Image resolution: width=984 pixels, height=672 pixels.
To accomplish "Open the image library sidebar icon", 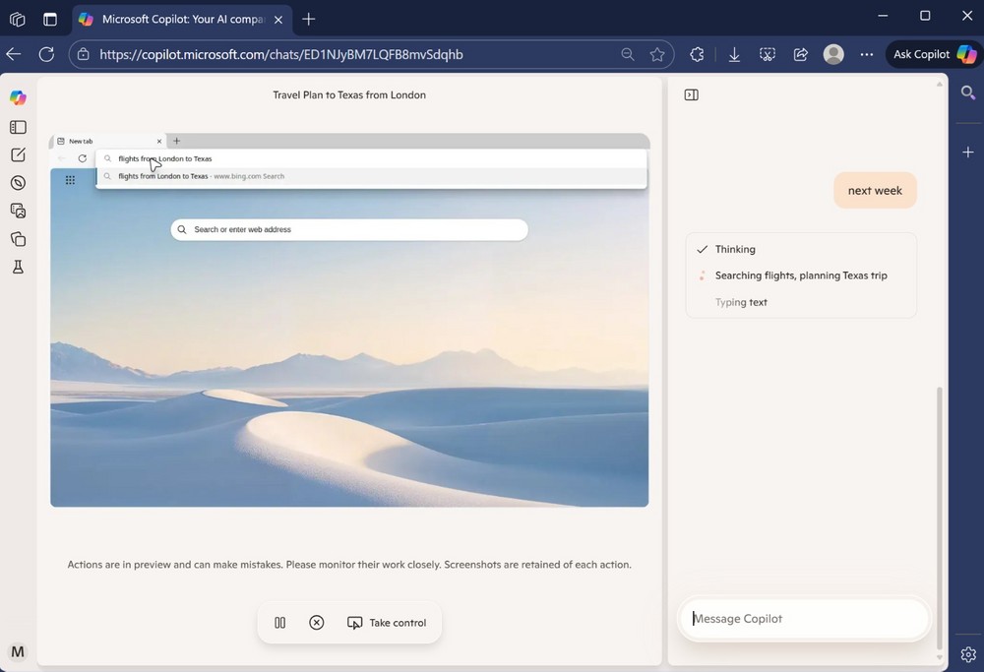I will (18, 211).
